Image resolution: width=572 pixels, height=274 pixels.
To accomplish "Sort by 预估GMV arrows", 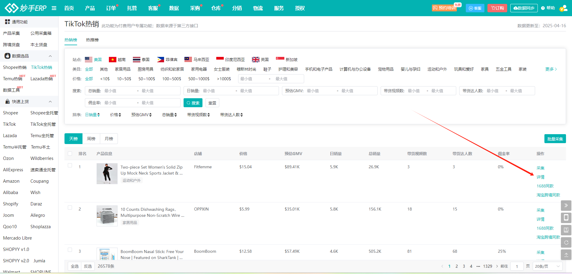I will click(150, 115).
